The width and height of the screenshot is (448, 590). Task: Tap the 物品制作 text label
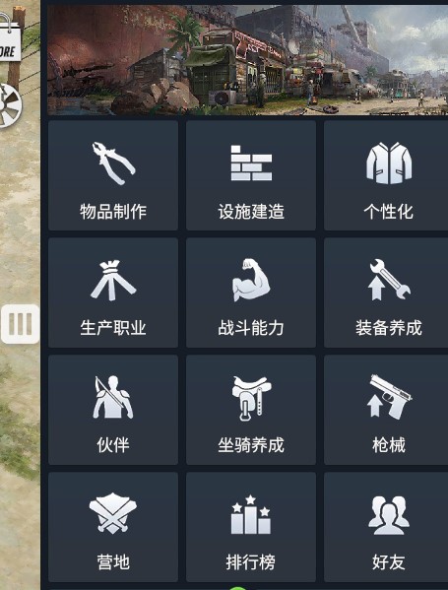(113, 212)
